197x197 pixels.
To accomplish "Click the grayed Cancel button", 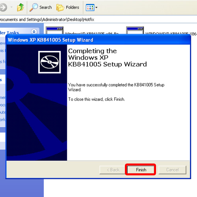I will [173, 170].
